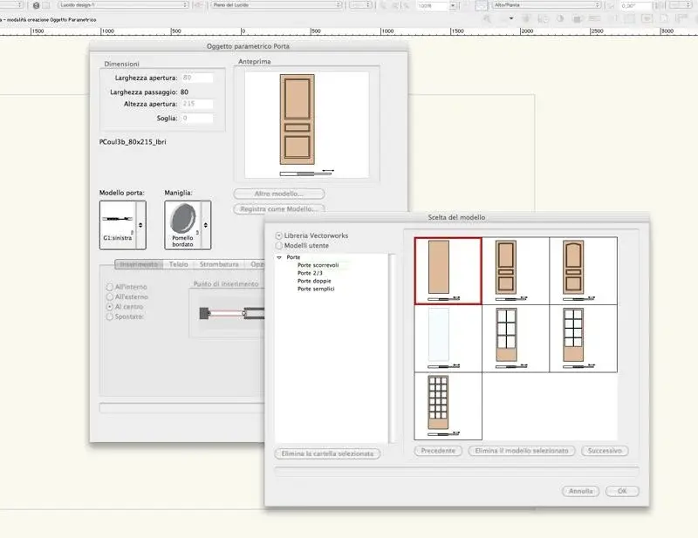Confirm model choice with OK
Screen dimensions: 698x538
622,491
